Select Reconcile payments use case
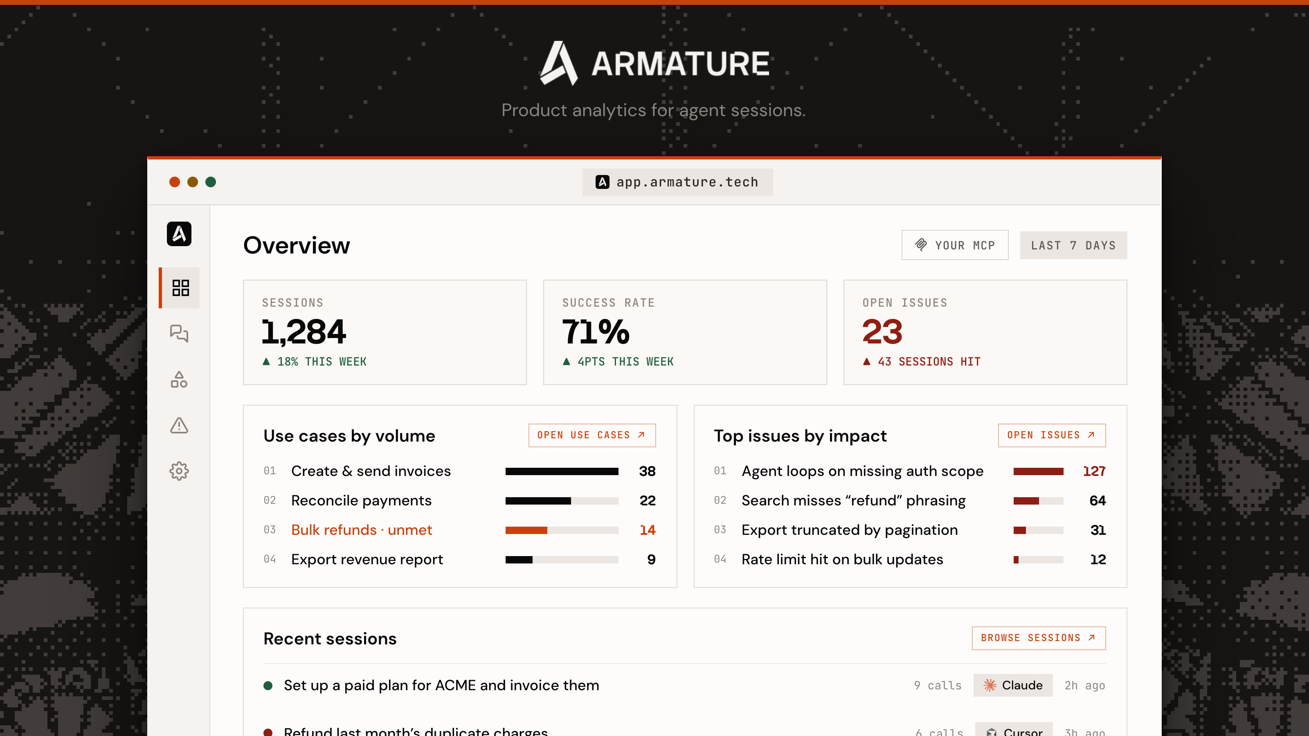Image resolution: width=1309 pixels, height=736 pixels. (x=459, y=500)
